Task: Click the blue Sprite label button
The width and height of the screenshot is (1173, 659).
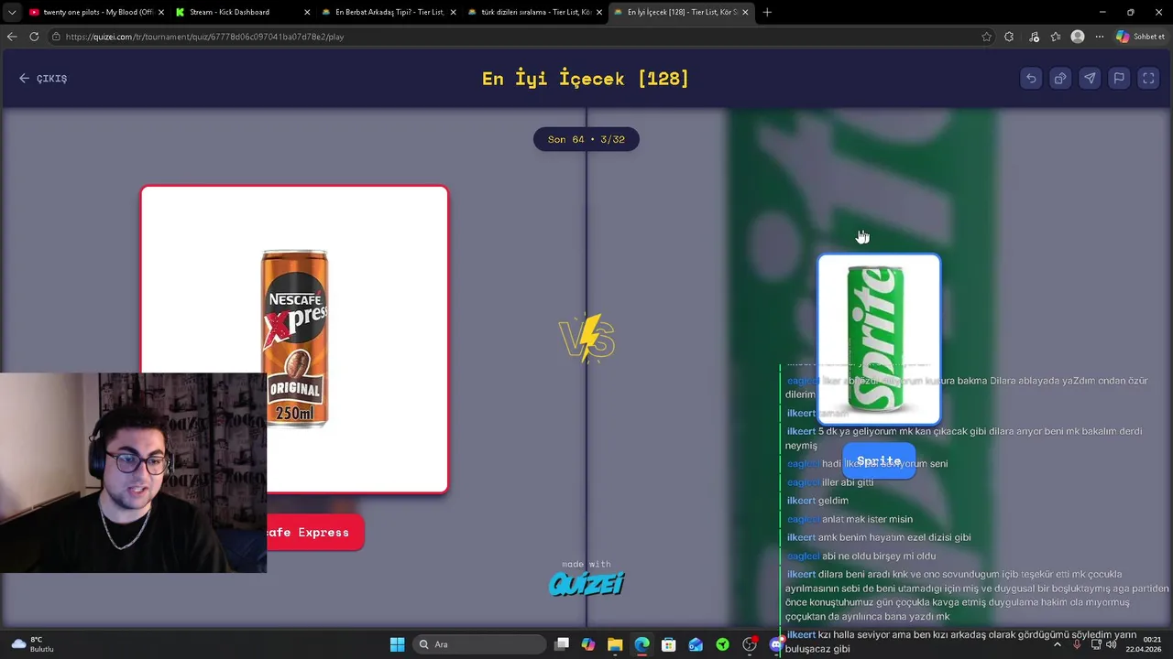Action: tap(879, 461)
